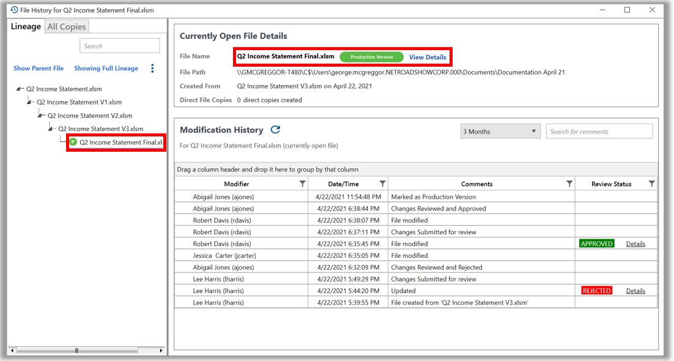Select Q2 Income Statement V2.xlsm tree item

[90, 116]
